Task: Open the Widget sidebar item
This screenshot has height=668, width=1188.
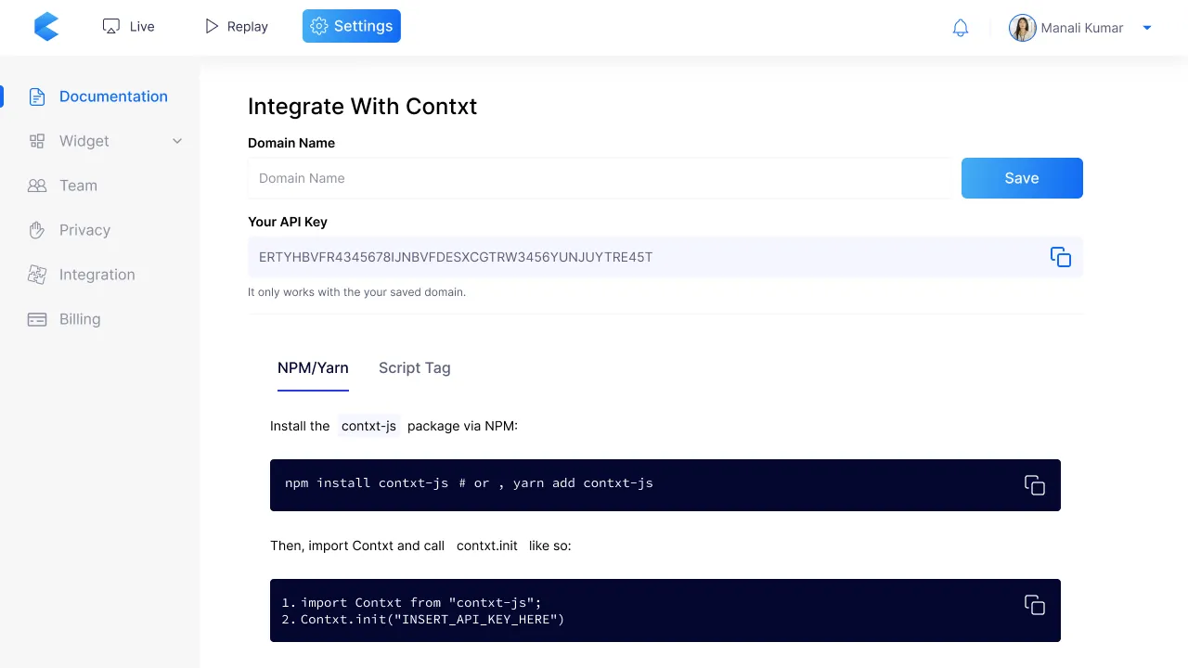Action: pos(84,141)
